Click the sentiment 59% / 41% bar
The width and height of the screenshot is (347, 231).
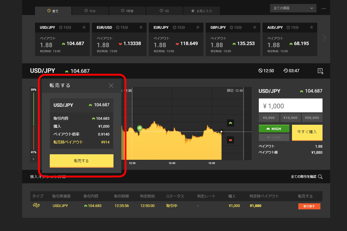(x=34, y=121)
